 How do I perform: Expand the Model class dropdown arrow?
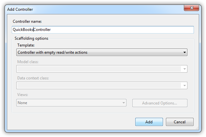[184, 69]
